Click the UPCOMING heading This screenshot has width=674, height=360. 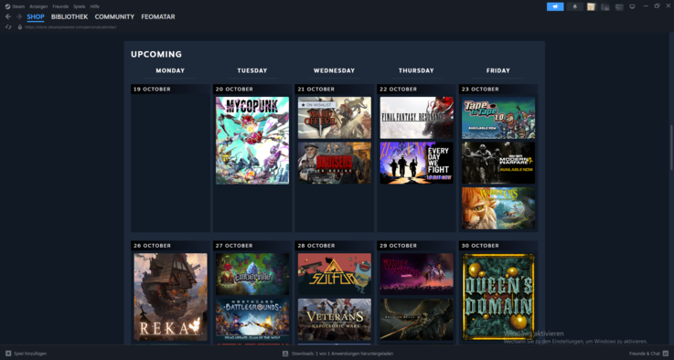click(156, 54)
